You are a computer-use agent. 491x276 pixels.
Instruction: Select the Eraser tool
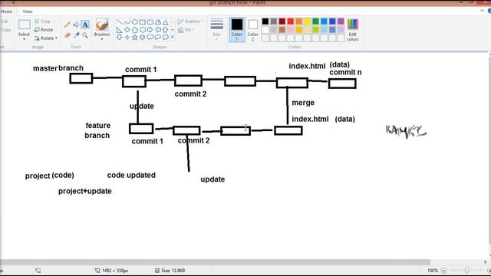(x=67, y=35)
